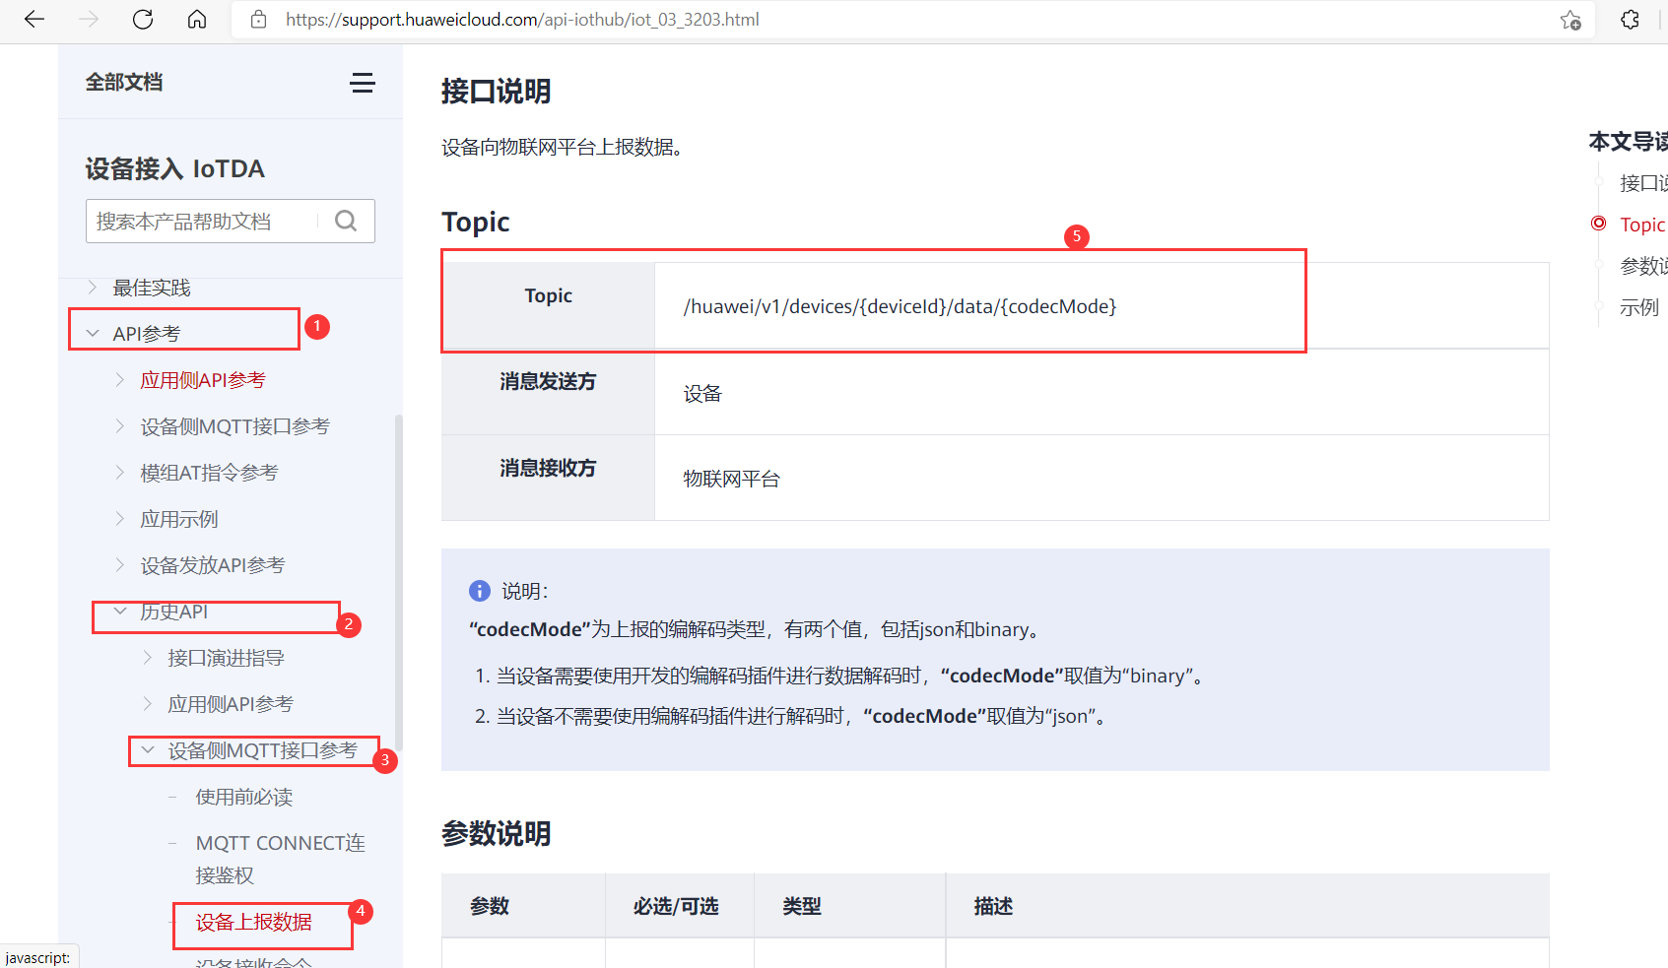Viewport: 1668px width, 968px height.
Task: Open 应用侧API参考 under 历史API
Action: (x=231, y=704)
